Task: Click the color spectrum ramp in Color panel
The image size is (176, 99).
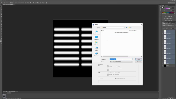Action: 168,12
